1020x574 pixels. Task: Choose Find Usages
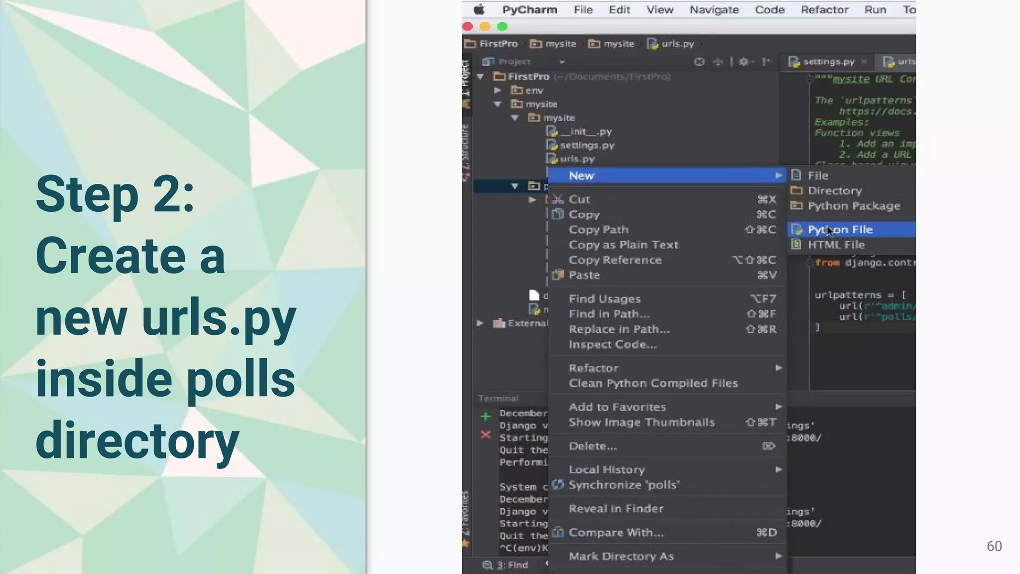coord(667,299)
